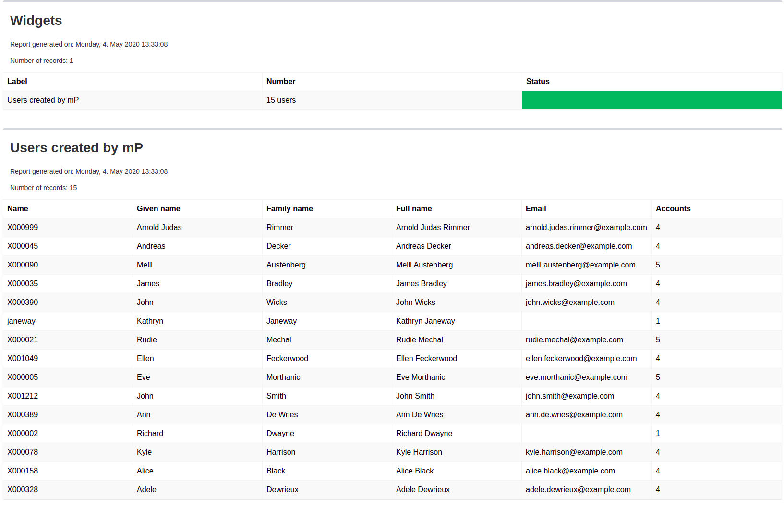Select the Accounts column header

673,209
